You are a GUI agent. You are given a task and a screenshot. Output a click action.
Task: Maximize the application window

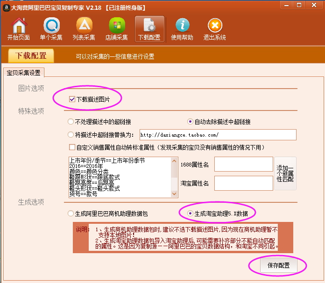(x=299, y=5)
